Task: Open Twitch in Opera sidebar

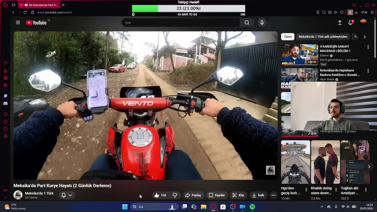Action: point(5,96)
